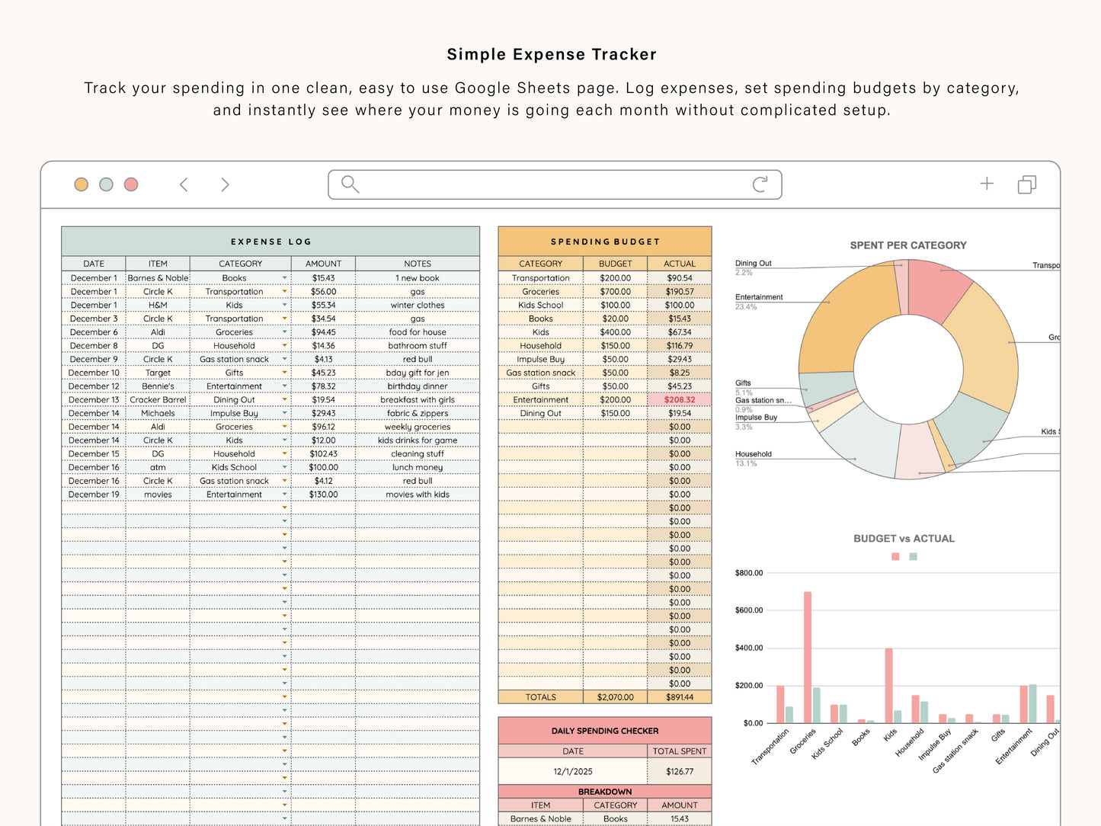1101x826 pixels.
Task: Click the TOTALS row in spending budget
Action: pyautogui.click(x=604, y=696)
